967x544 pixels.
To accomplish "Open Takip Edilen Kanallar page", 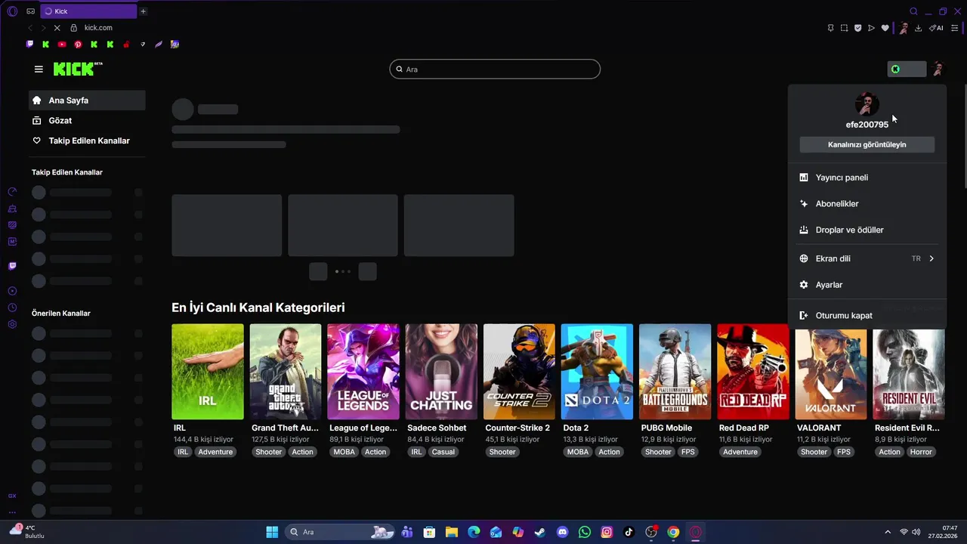I will pos(87,141).
